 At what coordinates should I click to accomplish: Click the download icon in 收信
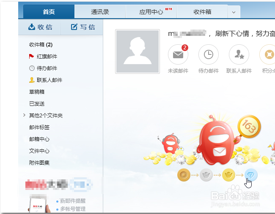[32, 27]
